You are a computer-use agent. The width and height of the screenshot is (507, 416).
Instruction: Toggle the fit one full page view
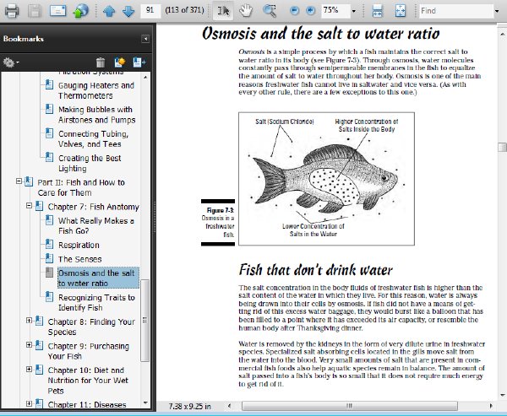click(401, 11)
